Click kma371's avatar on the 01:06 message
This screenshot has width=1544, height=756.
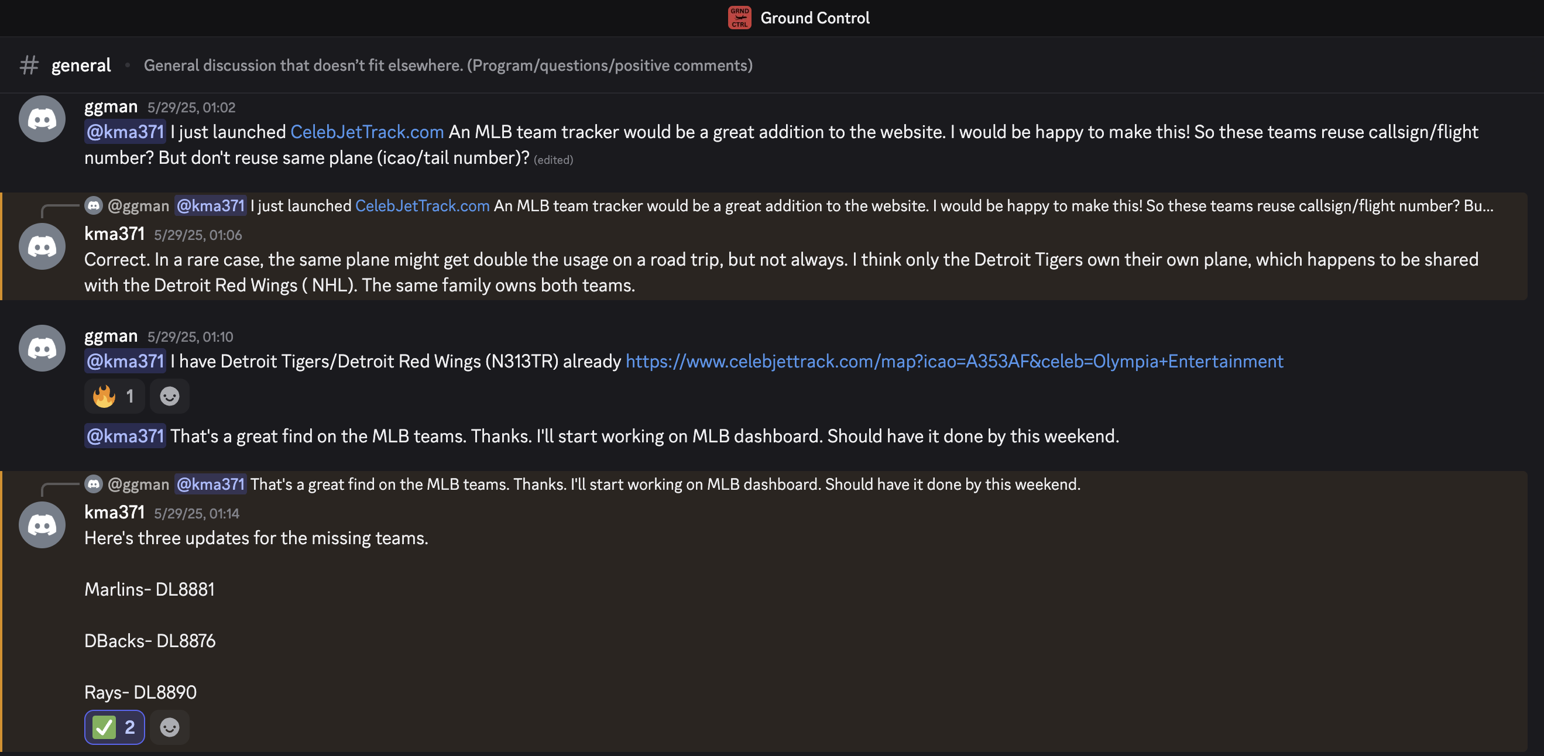coord(42,246)
